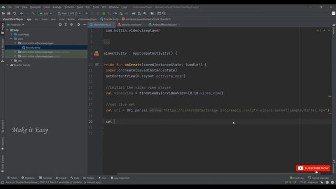Open the VCS menu
Image resolution: width=336 pixels, height=189 pixels.
coord(104,7)
